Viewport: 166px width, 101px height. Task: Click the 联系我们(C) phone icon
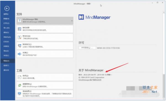[x=19, y=46]
